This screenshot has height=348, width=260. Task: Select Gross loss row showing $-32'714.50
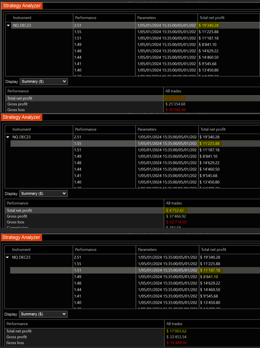point(132,222)
